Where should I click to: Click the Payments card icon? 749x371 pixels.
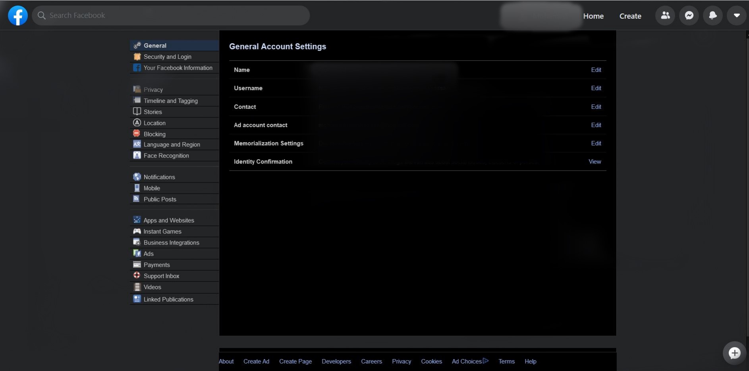[x=137, y=264]
